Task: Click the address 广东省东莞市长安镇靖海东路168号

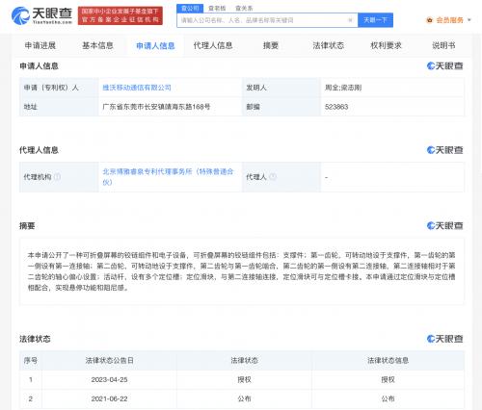Action: (156, 107)
